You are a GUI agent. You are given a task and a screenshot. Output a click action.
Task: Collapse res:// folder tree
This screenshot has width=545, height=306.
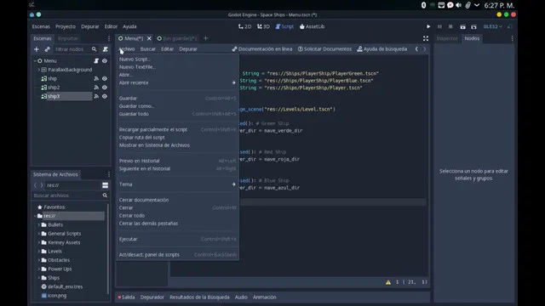click(x=35, y=216)
